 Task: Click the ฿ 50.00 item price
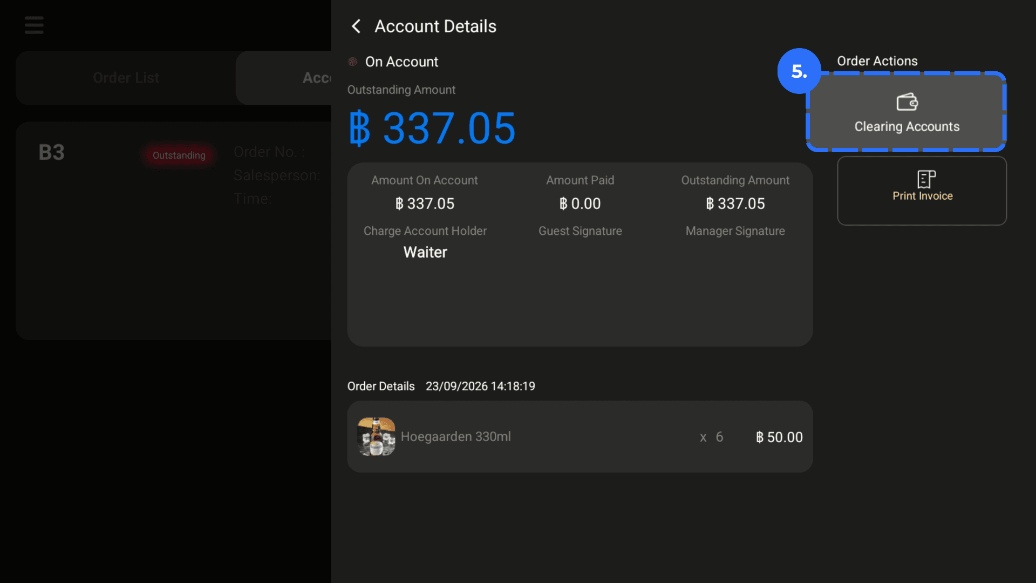(x=779, y=437)
